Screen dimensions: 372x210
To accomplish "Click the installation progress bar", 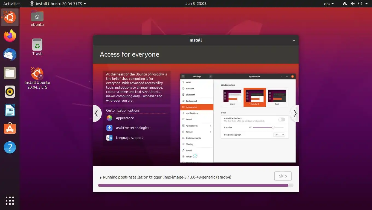I will [196, 185].
